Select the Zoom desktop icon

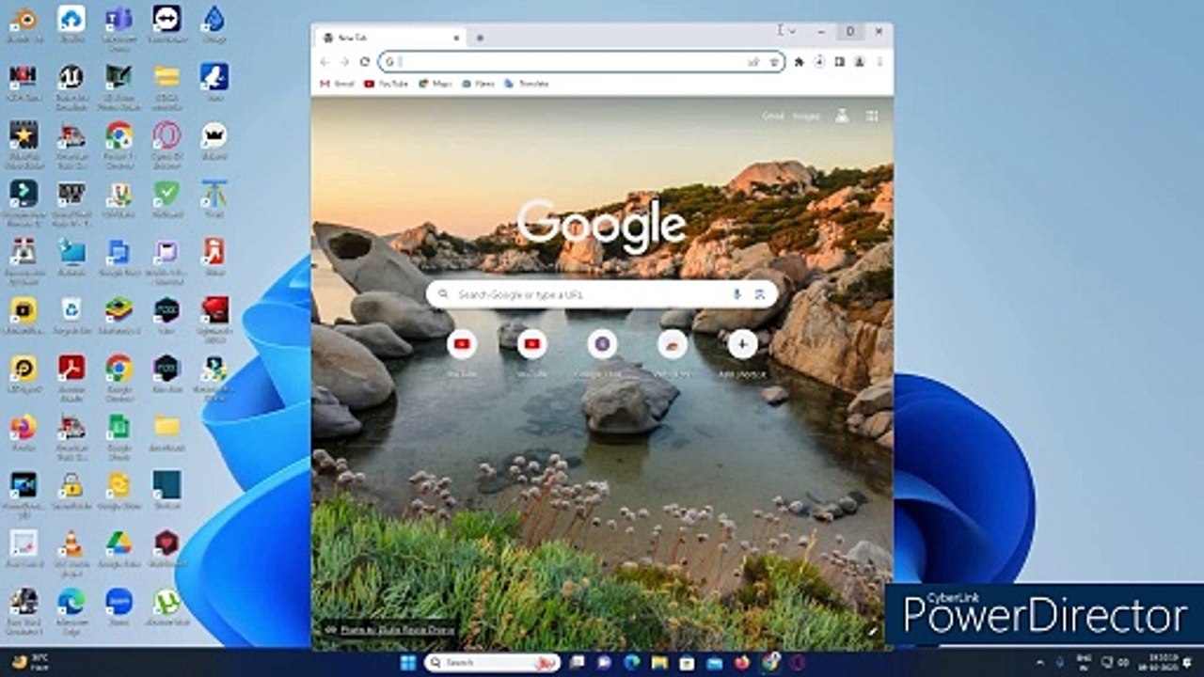[119, 607]
